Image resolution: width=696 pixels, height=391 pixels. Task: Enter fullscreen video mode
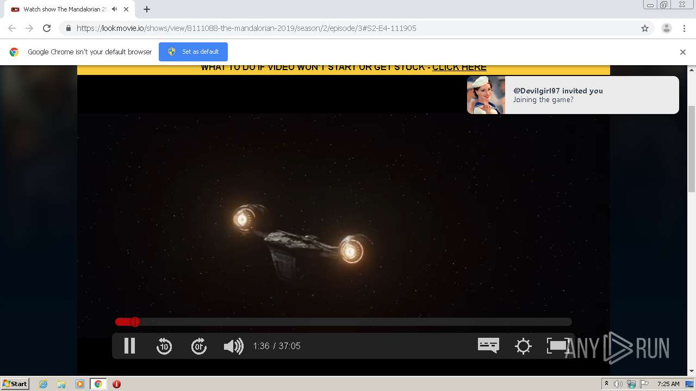point(557,346)
